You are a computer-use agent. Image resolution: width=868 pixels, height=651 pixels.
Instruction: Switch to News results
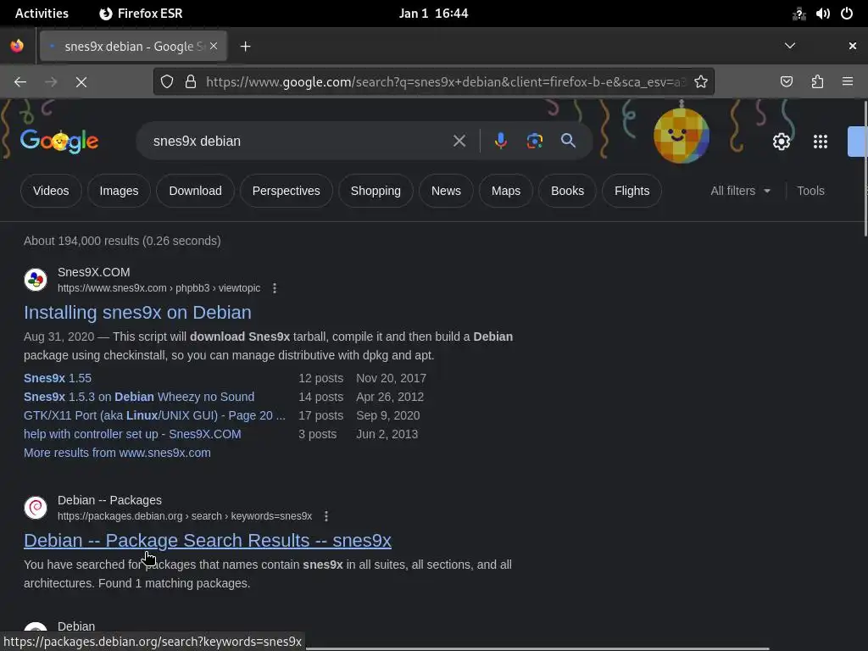[446, 191]
